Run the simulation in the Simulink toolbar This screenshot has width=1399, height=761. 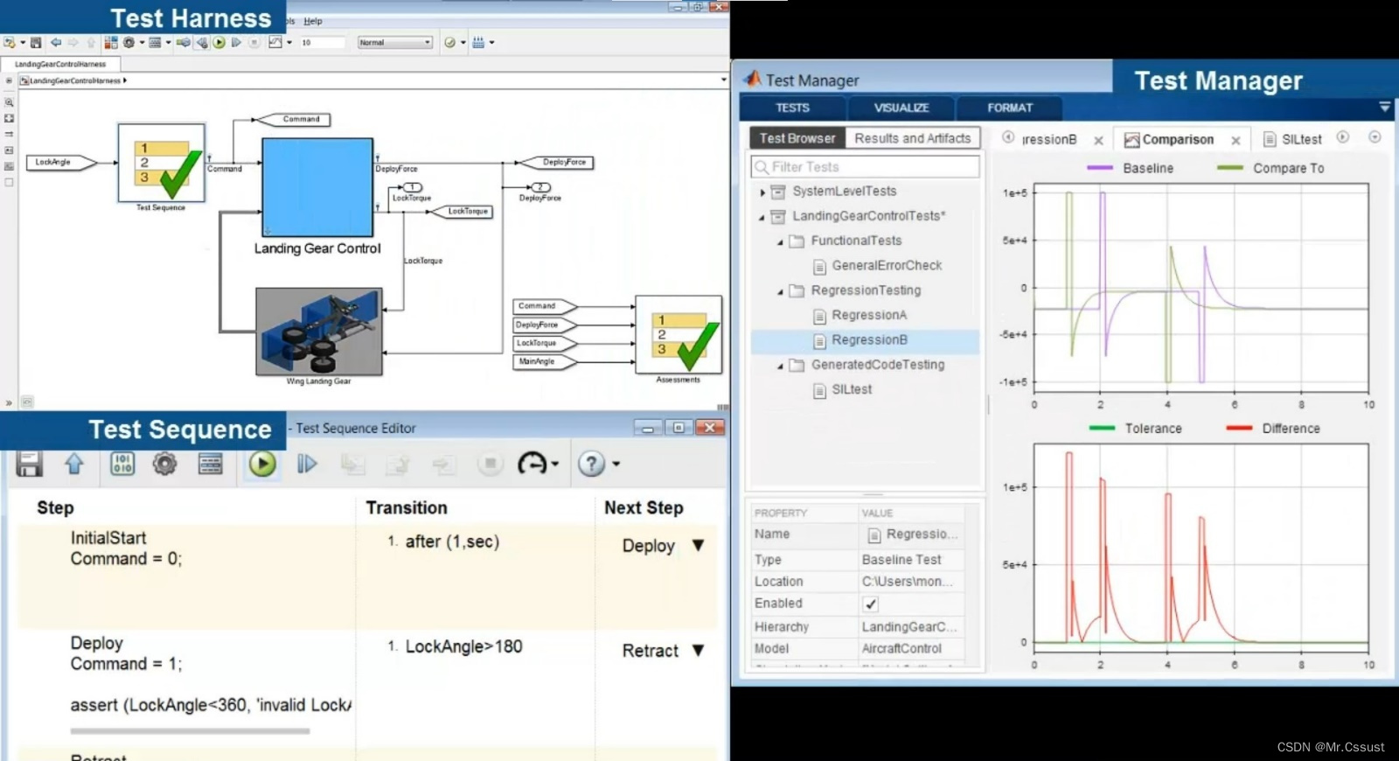click(219, 42)
